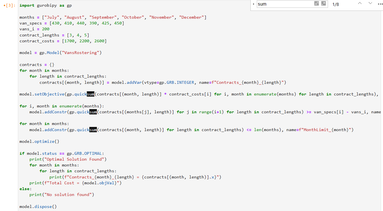The width and height of the screenshot is (383, 211).
Task: Select the highlighted sum in the first addConstr line
Action: click(93, 112)
